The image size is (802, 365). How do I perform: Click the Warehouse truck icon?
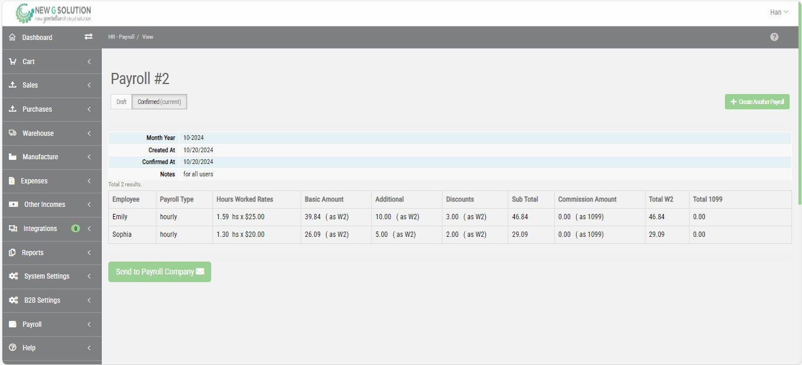click(x=12, y=133)
